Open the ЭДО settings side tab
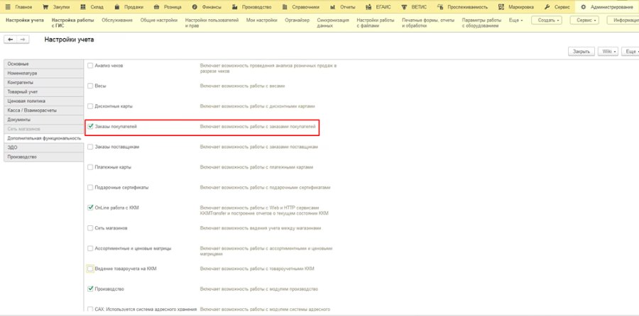Viewport: 639px width, 316px height. pos(43,147)
